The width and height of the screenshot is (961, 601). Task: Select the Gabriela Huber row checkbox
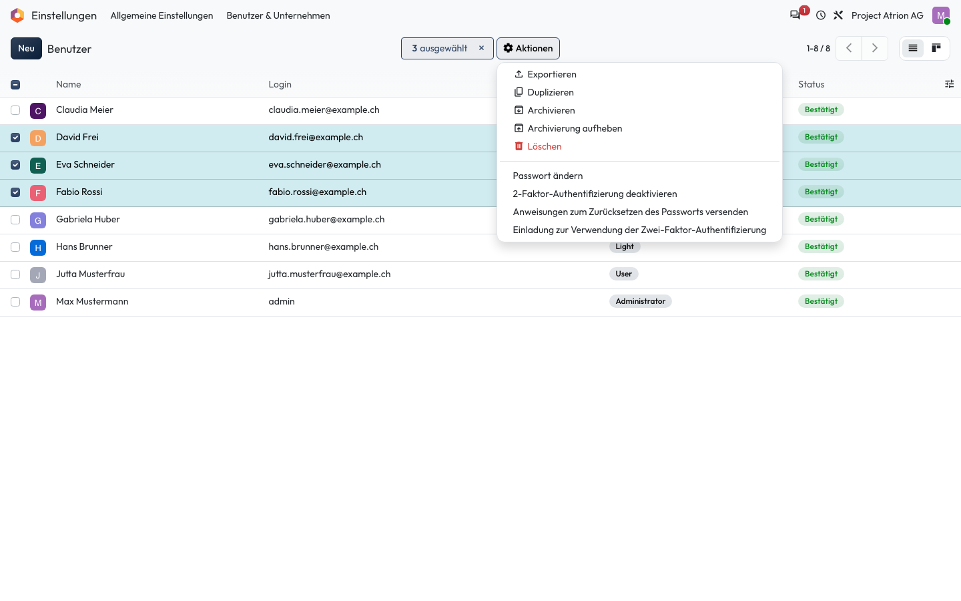(15, 220)
